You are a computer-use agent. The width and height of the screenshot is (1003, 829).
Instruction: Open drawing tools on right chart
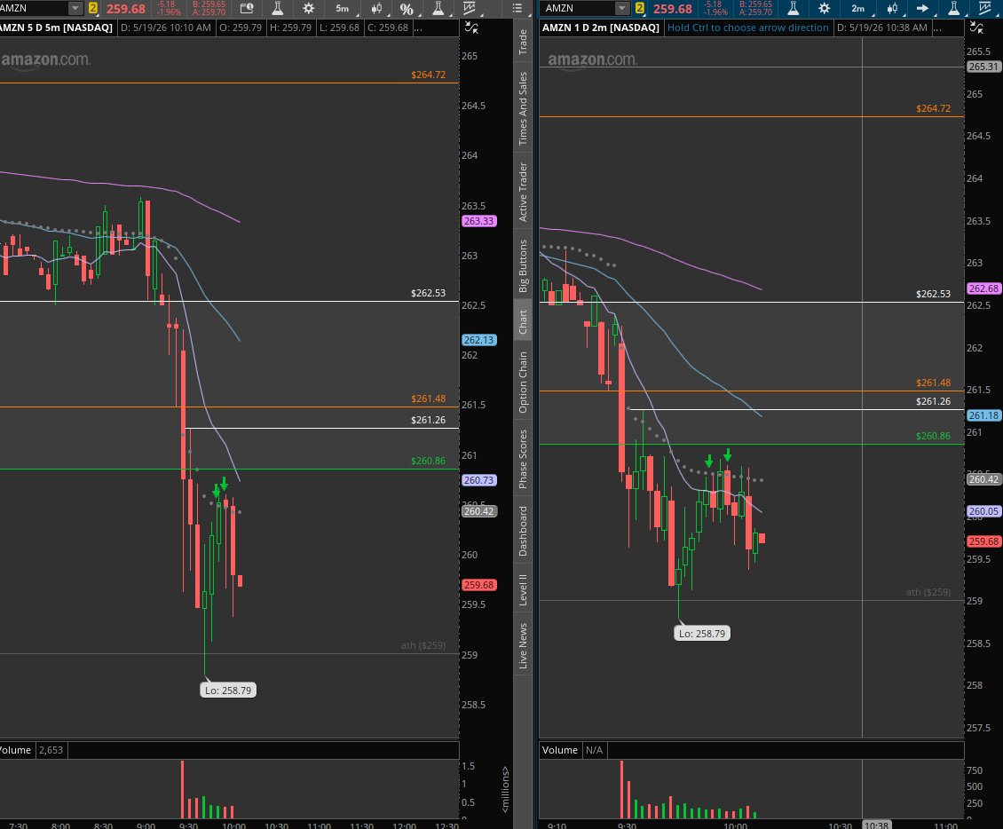986,8
